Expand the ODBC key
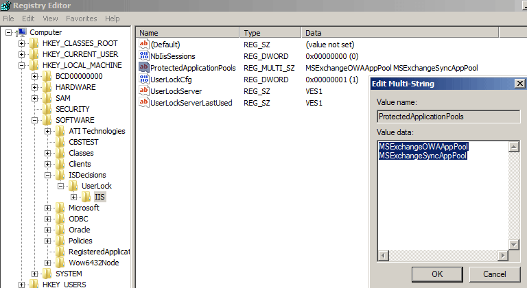 pos(47,219)
